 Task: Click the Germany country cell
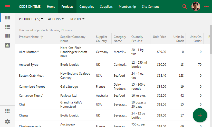click(102, 52)
